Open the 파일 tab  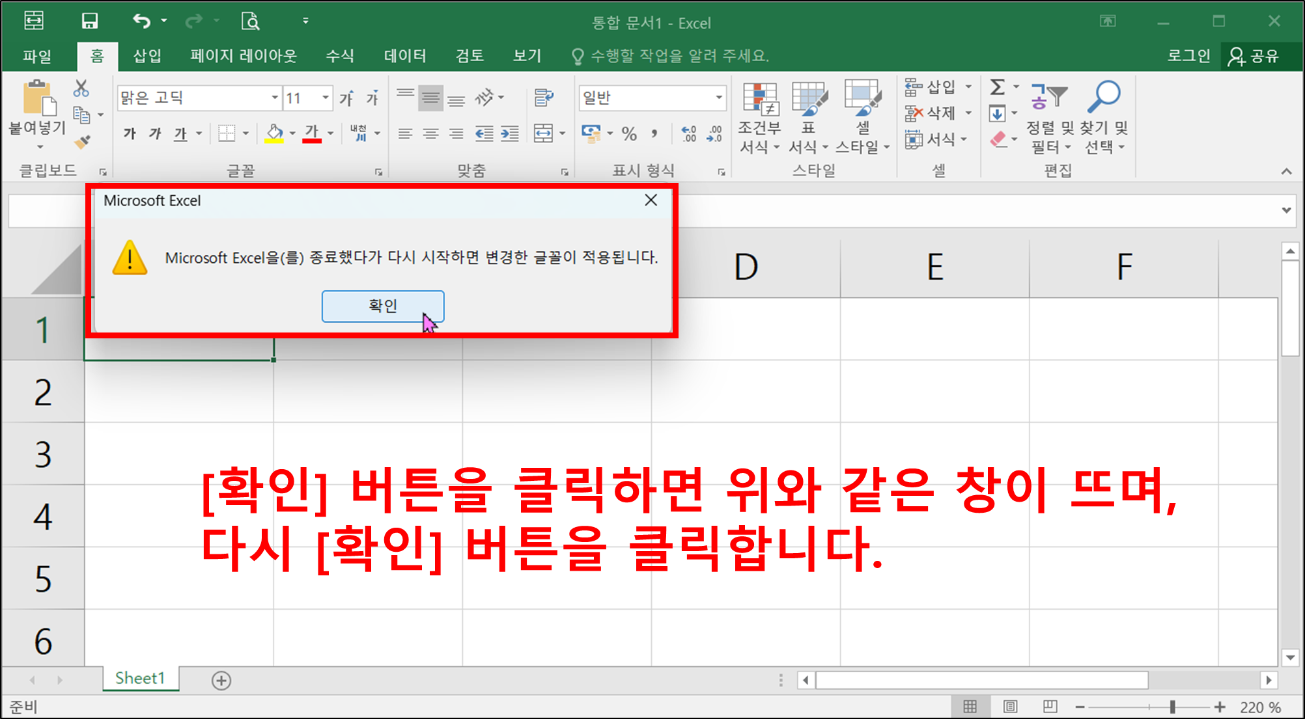(x=37, y=56)
